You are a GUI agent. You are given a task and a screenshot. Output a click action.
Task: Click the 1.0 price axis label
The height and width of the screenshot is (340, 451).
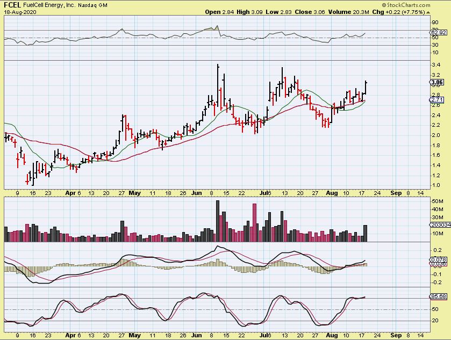point(436,185)
